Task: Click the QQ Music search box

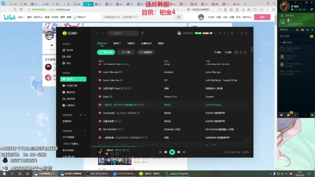Action: (x=123, y=33)
